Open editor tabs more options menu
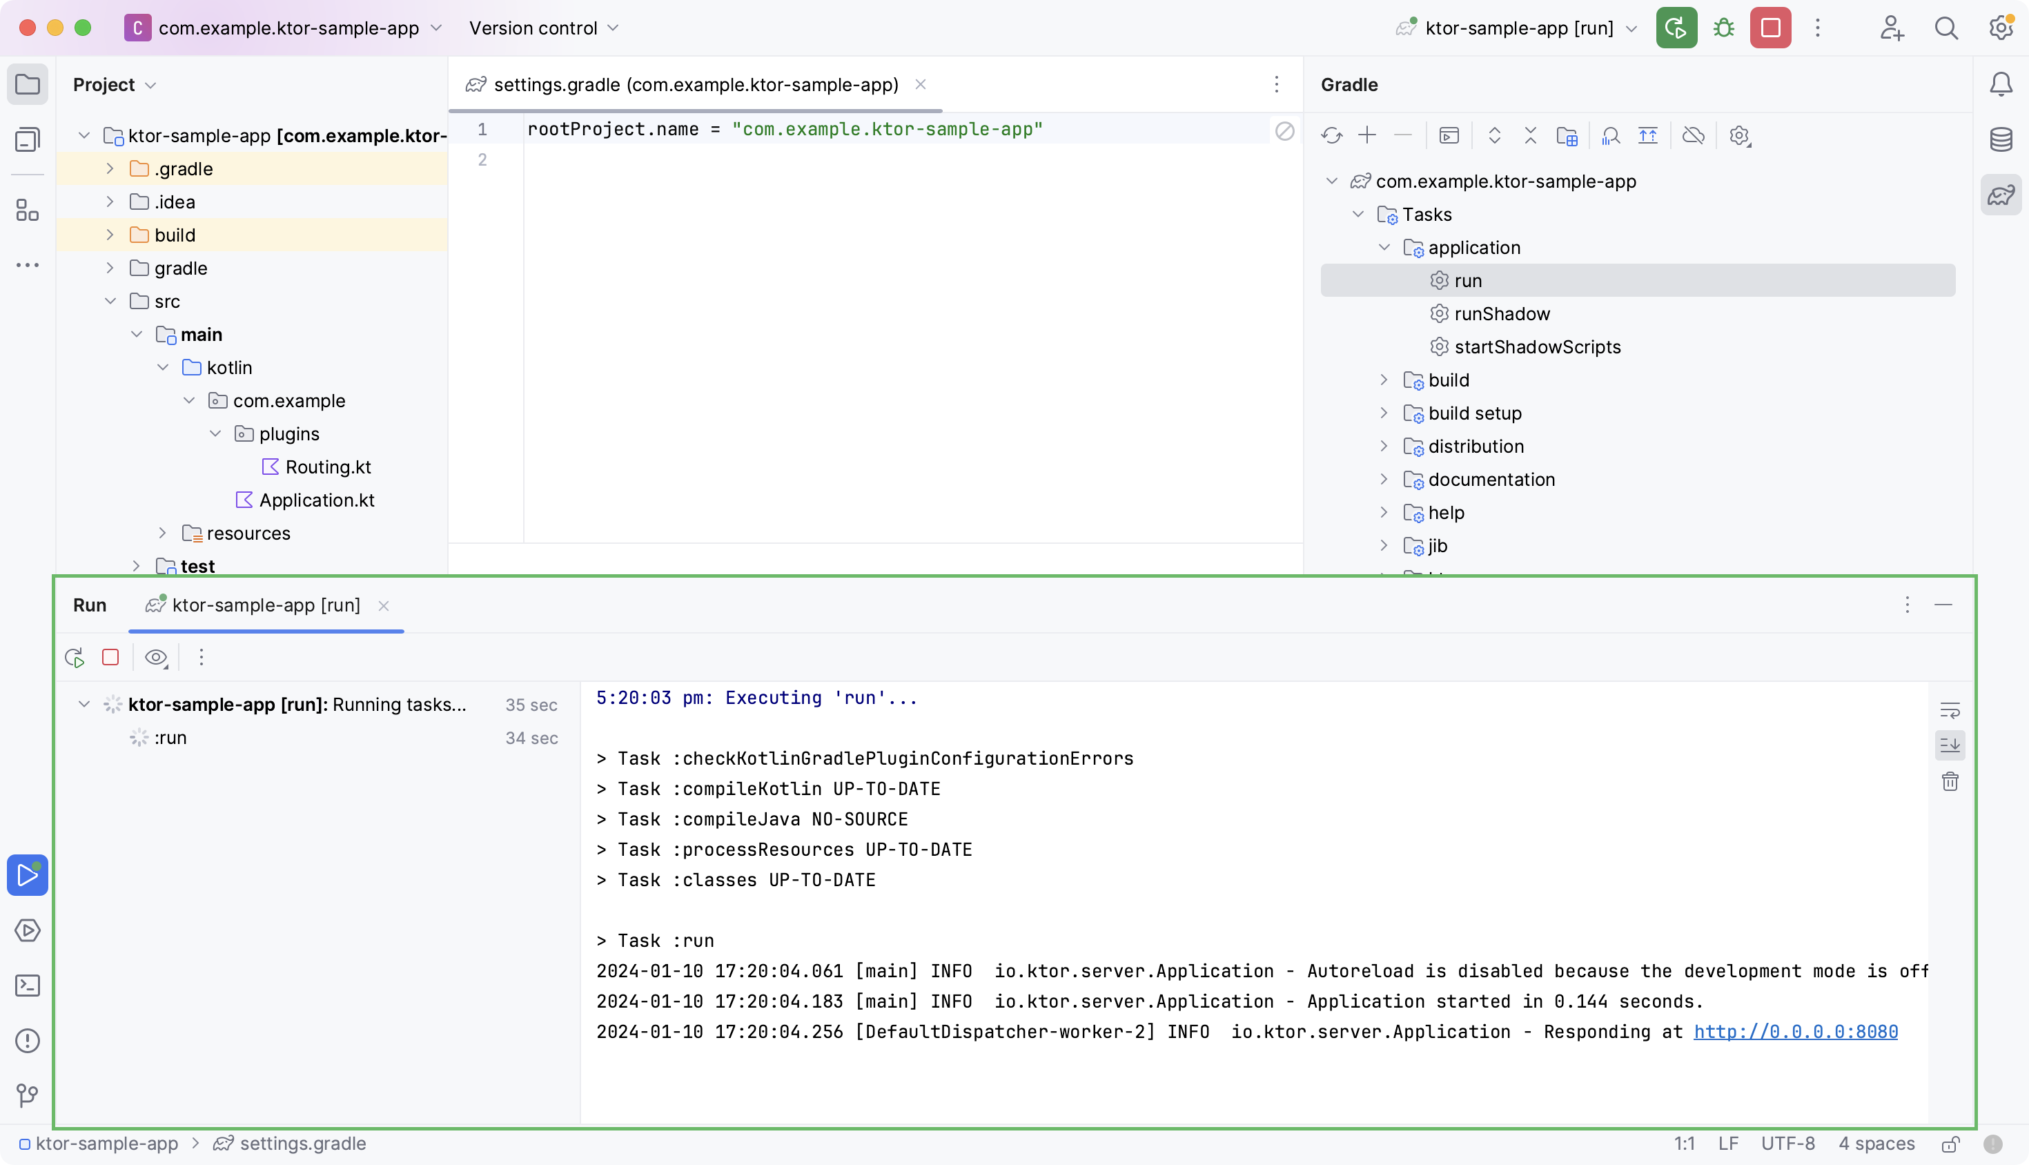The width and height of the screenshot is (2029, 1165). [1277, 84]
